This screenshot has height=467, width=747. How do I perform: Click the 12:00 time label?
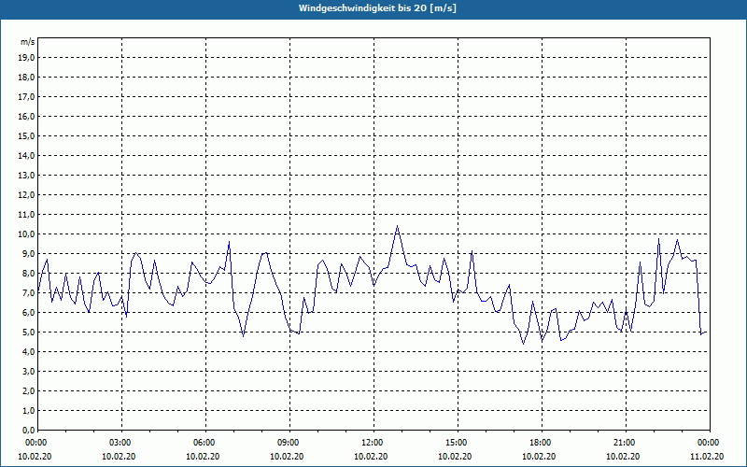pos(373,443)
